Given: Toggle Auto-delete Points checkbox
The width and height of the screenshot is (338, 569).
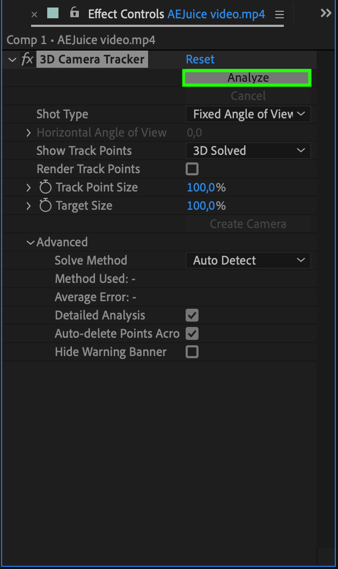Looking at the screenshot, I should click(192, 334).
